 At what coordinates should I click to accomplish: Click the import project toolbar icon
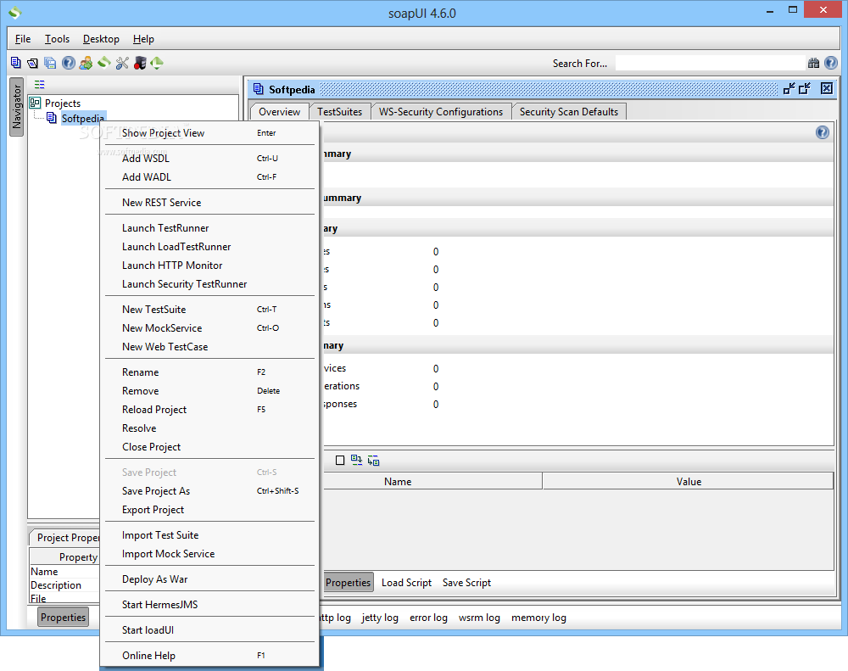pos(32,64)
